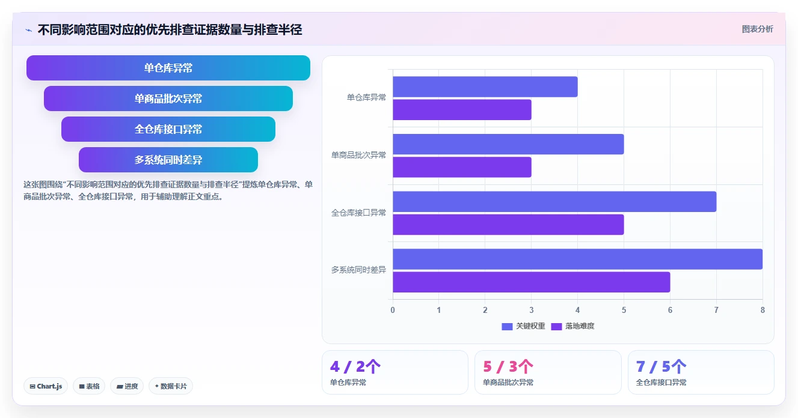Click the 全仓库接口异常 y-axis label
Image resolution: width=798 pixels, height=418 pixels.
(x=358, y=213)
